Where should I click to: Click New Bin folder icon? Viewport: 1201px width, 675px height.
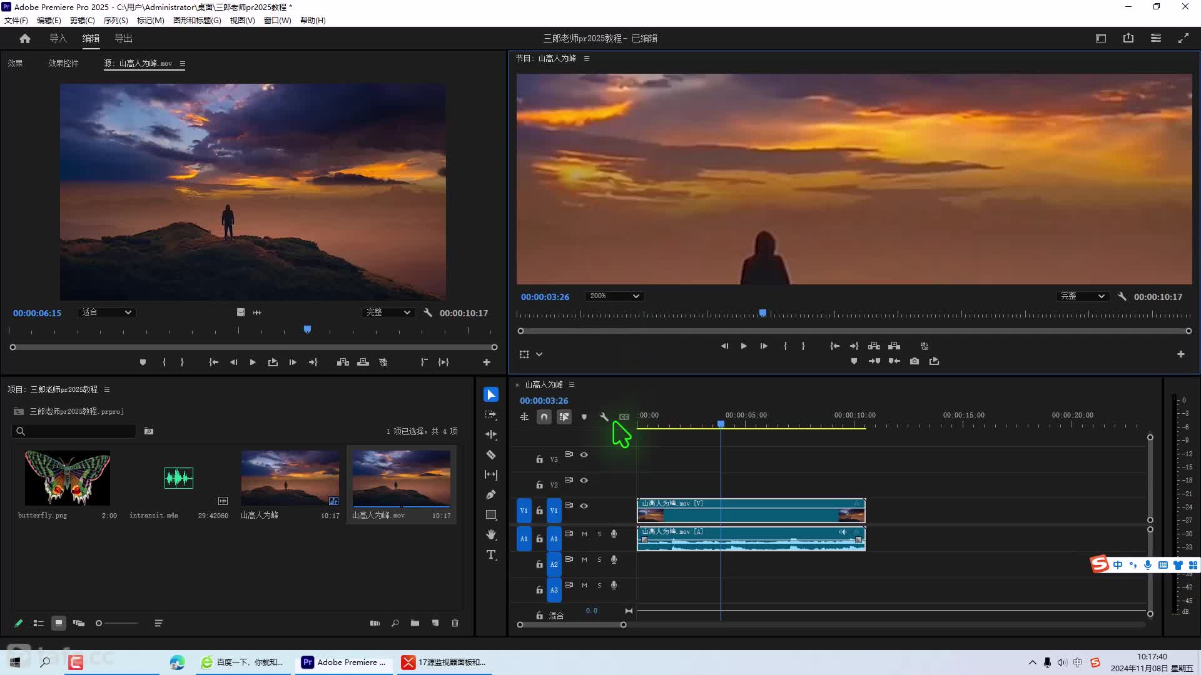pos(415,623)
